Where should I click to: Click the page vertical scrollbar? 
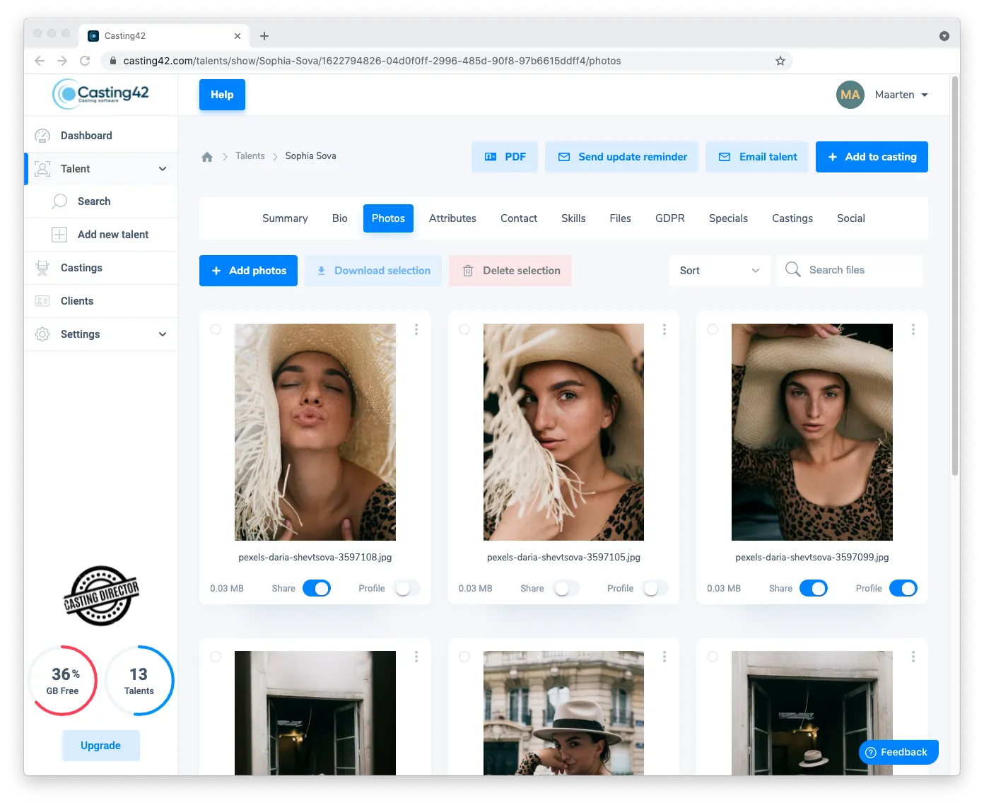(x=955, y=283)
